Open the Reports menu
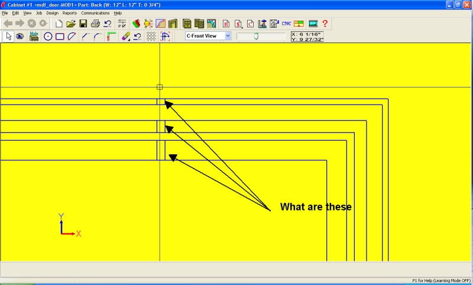 pyautogui.click(x=70, y=12)
